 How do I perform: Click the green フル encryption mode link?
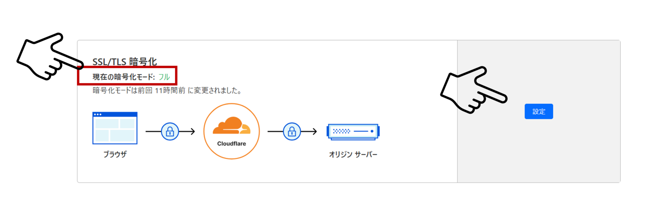(x=164, y=77)
